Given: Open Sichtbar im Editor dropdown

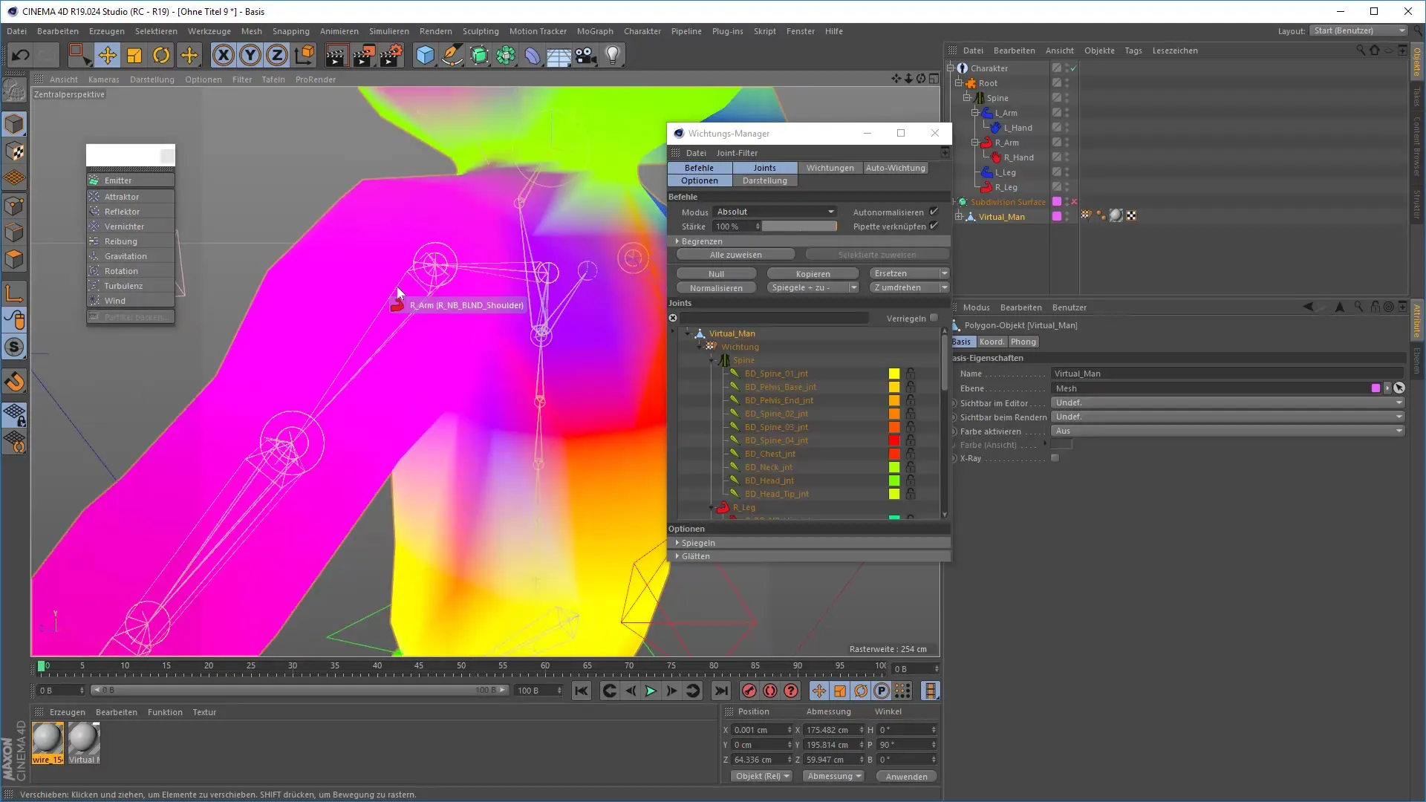Looking at the screenshot, I should pyautogui.click(x=1227, y=402).
